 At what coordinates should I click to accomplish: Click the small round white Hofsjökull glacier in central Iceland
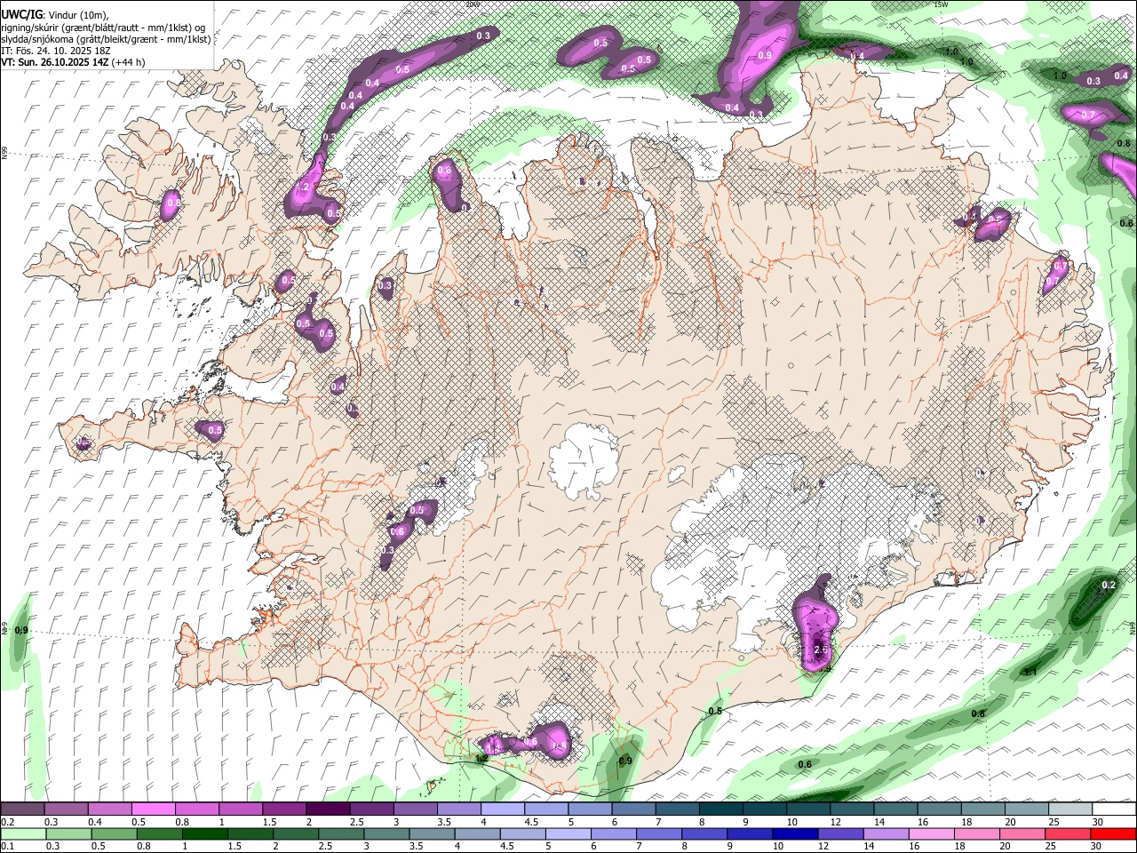coord(584,460)
